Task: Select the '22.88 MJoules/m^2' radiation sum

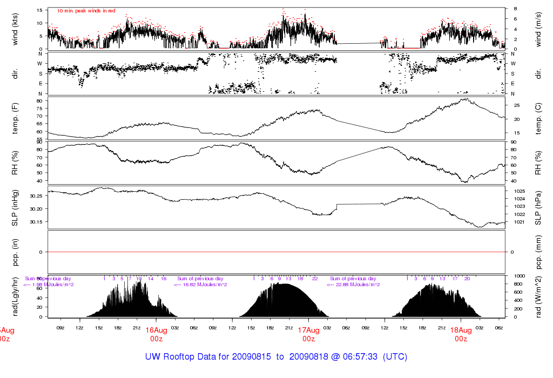Action: pyautogui.click(x=359, y=285)
